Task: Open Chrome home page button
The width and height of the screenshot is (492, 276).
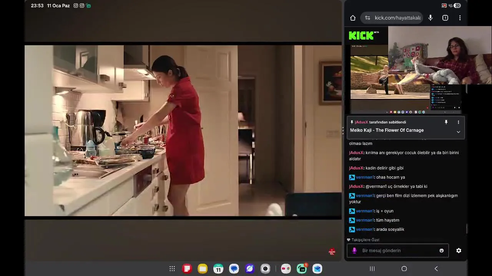Action: click(x=353, y=18)
